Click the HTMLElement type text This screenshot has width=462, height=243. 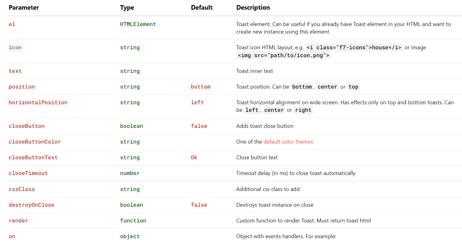(x=138, y=24)
